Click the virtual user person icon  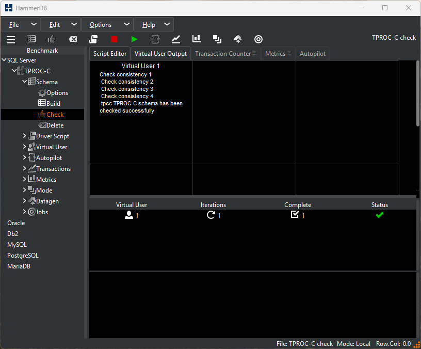click(x=129, y=215)
